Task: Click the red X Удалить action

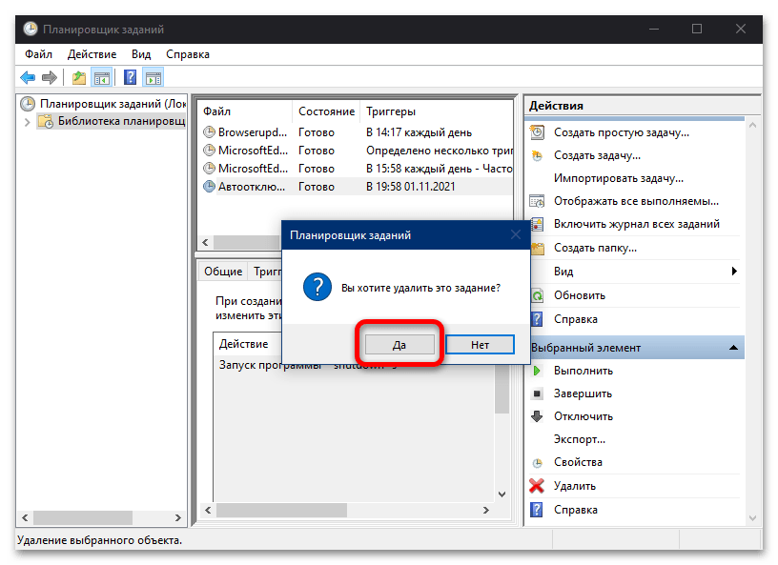Action: point(538,486)
